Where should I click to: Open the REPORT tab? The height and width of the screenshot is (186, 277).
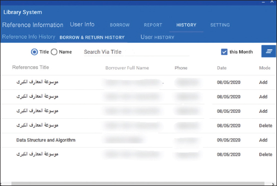153,25
